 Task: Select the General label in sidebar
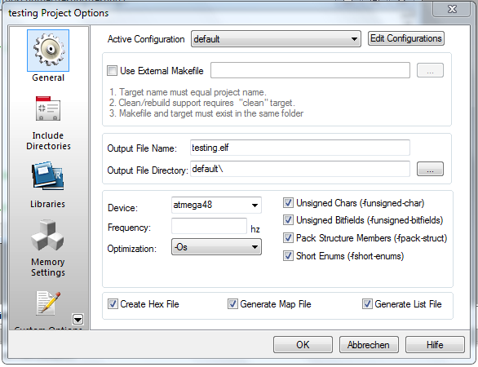(x=48, y=77)
